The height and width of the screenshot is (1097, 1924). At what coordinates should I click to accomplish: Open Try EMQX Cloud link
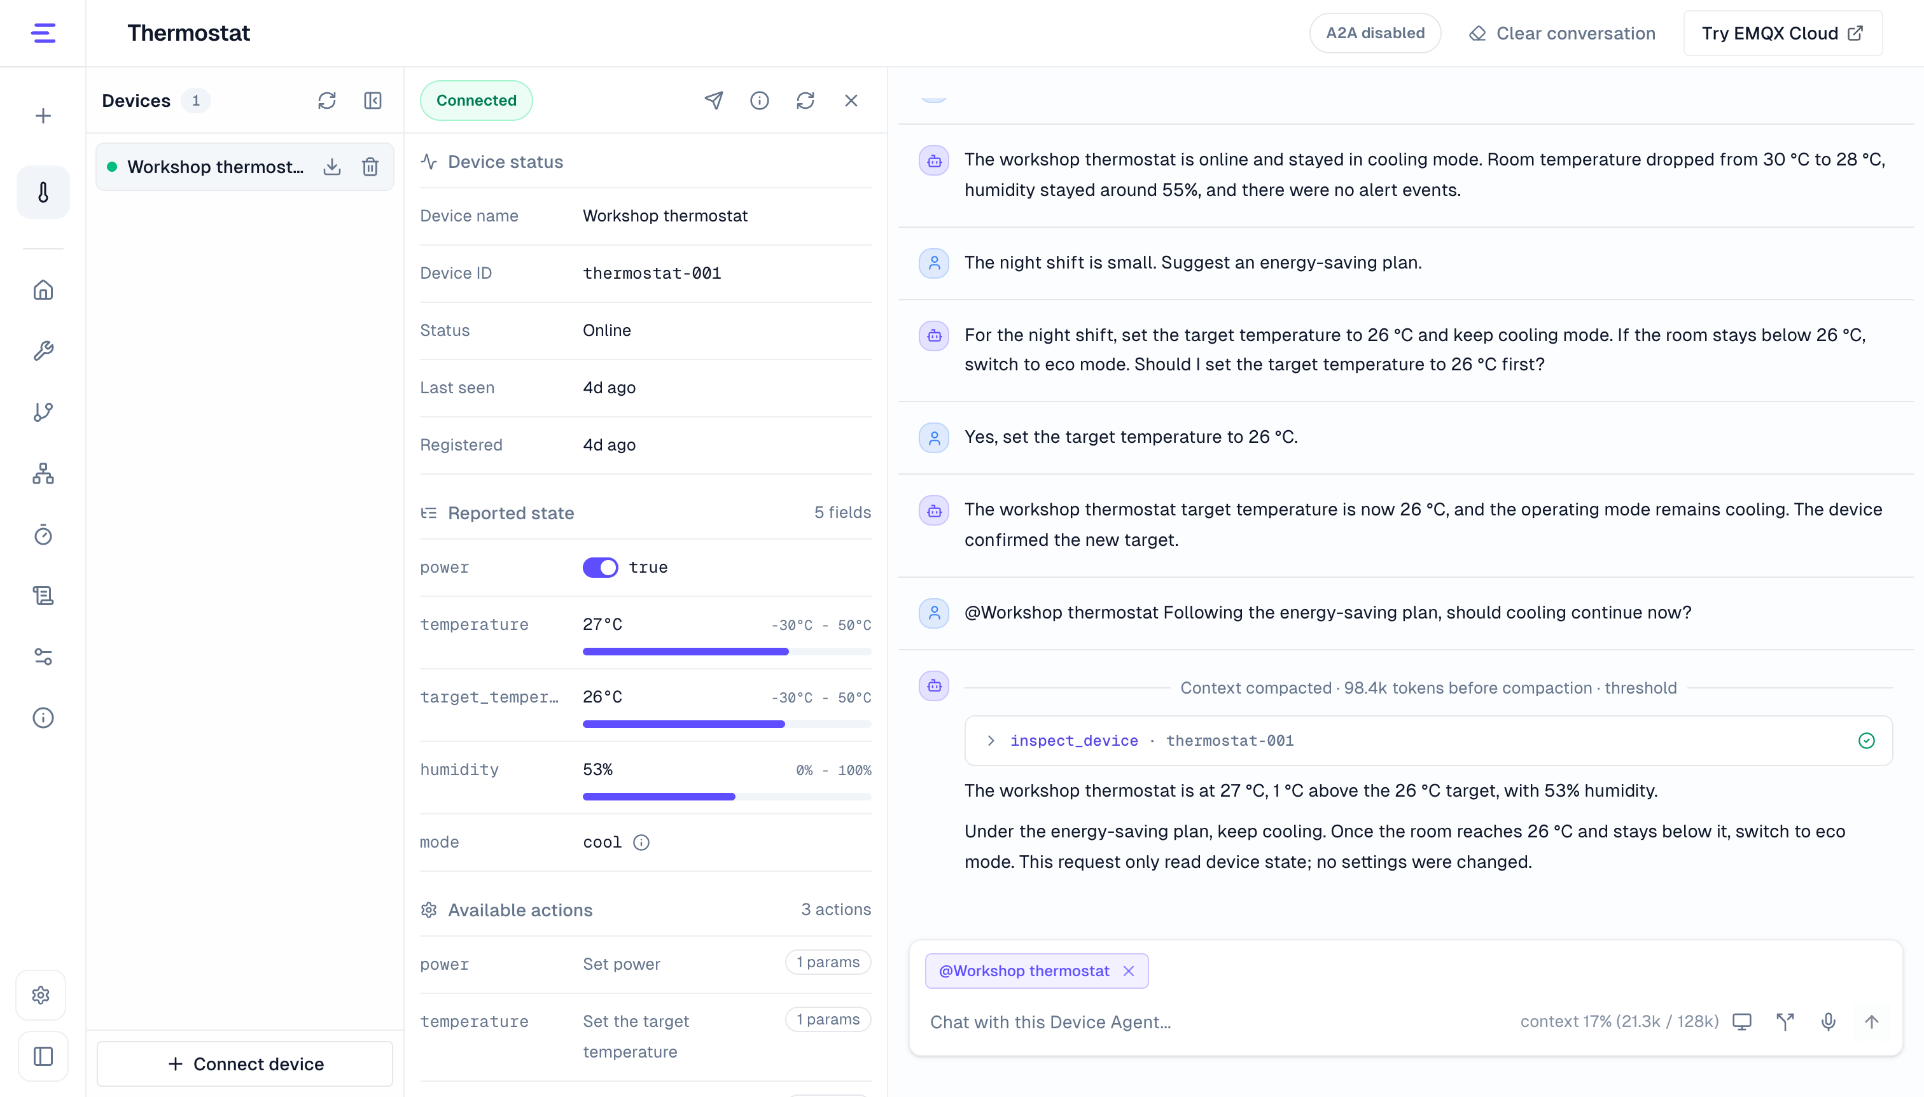(1782, 33)
